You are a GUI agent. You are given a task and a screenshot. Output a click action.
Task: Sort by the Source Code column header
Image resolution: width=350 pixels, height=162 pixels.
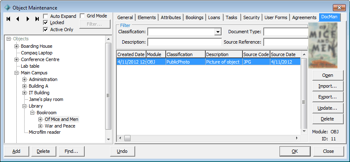click(x=256, y=54)
